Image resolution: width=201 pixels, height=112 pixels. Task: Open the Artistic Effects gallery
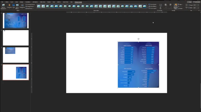(17, 6)
